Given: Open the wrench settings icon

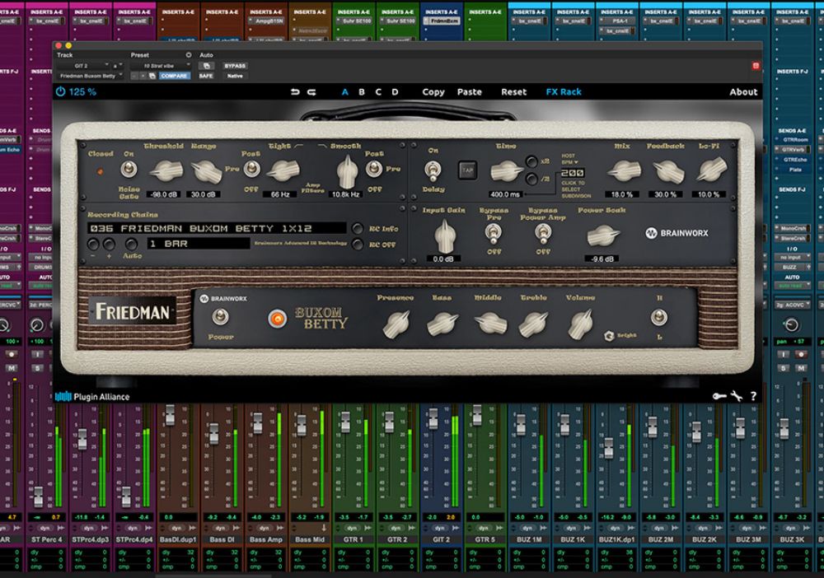Looking at the screenshot, I should pyautogui.click(x=737, y=396).
